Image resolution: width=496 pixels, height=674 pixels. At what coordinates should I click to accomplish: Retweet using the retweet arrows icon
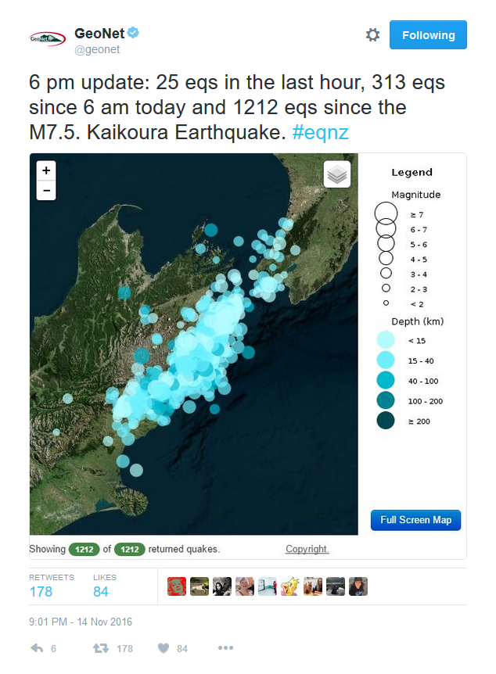tap(101, 647)
